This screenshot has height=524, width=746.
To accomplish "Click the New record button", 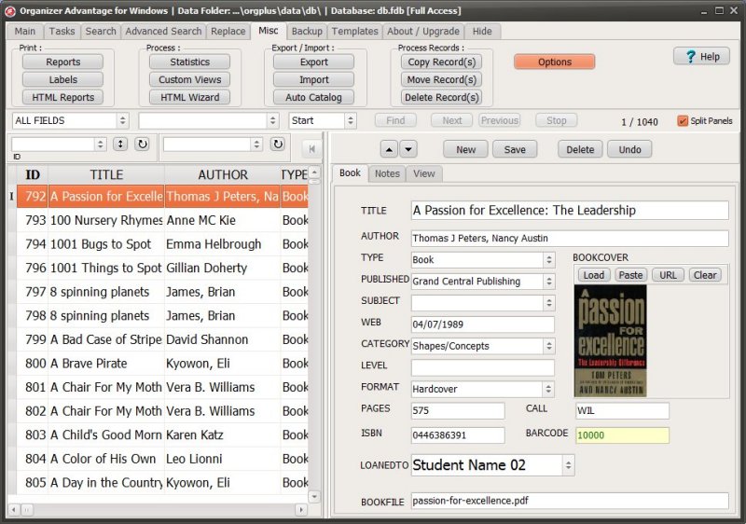I will click(465, 150).
